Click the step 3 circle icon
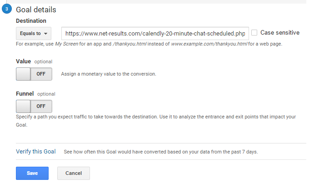The image size is (319, 184). [7, 9]
